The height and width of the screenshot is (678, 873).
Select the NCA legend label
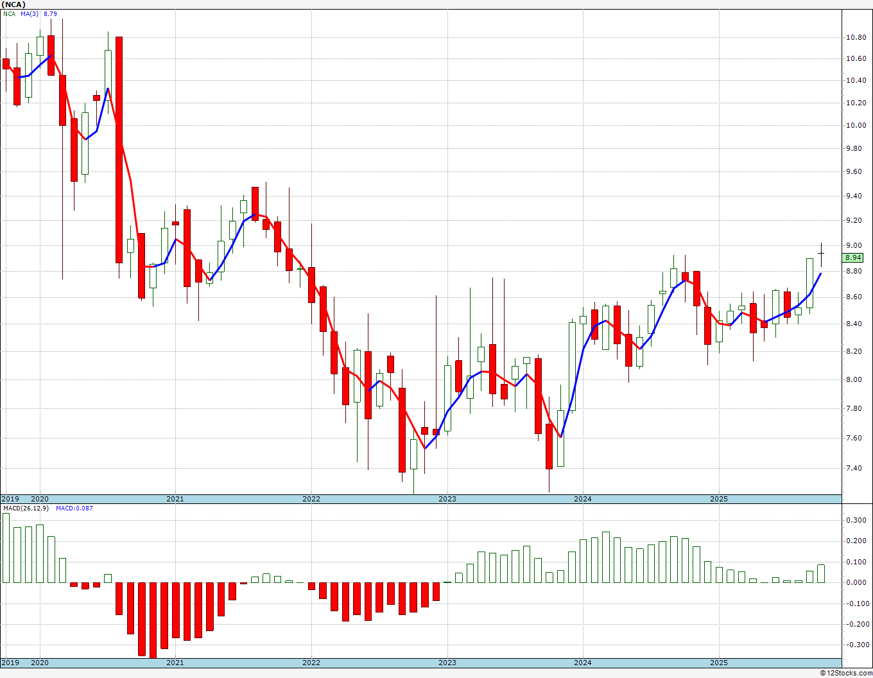[x=10, y=13]
